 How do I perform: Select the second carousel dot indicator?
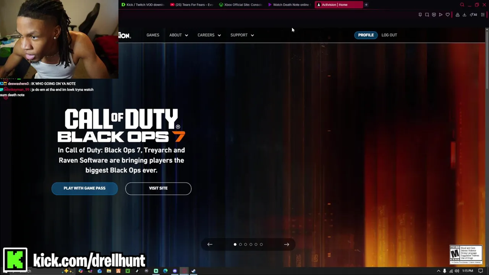tap(240, 244)
